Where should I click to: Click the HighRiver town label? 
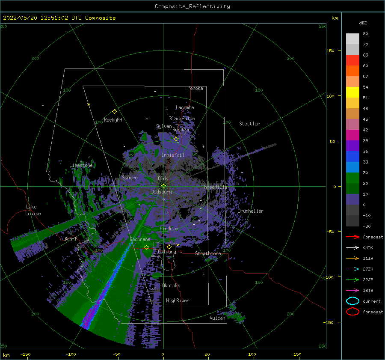coord(178,300)
